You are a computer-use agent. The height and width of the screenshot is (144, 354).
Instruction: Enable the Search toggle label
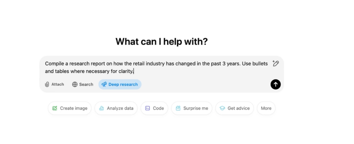click(86, 84)
